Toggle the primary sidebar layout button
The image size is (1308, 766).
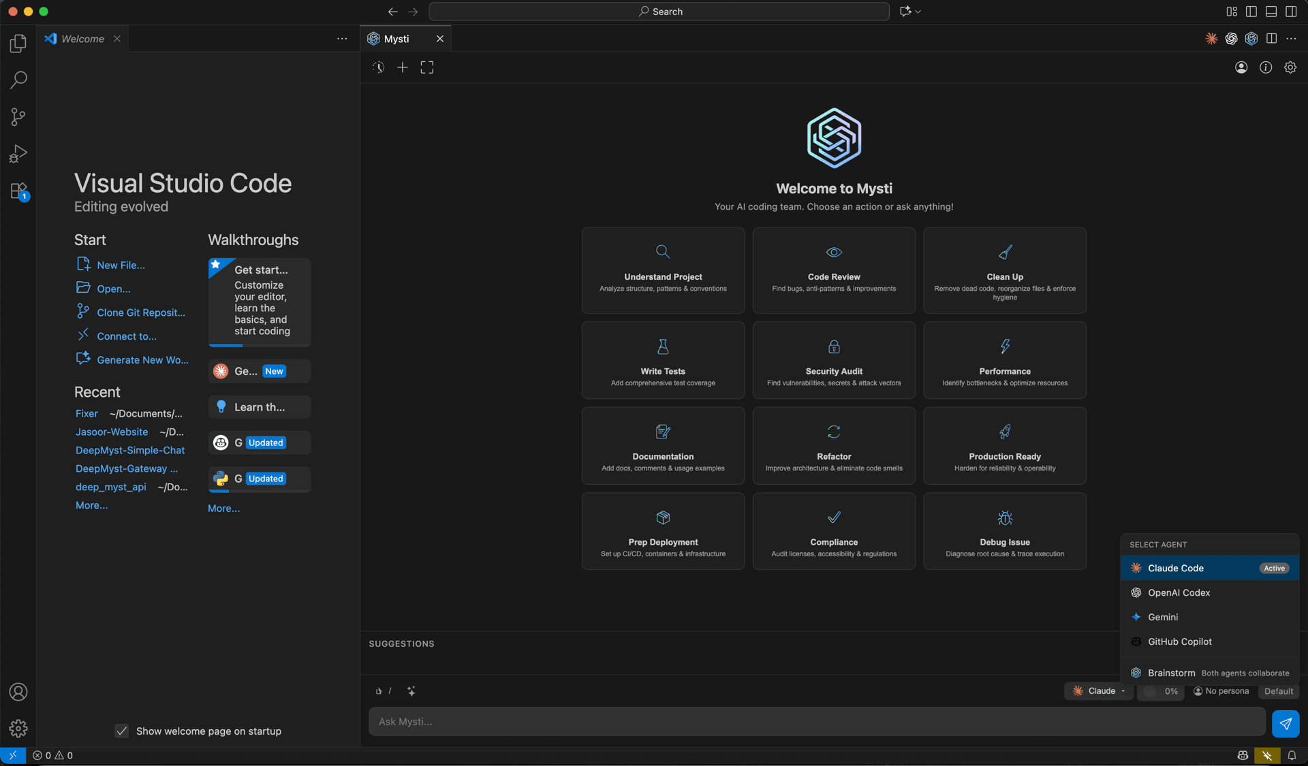coord(1251,12)
